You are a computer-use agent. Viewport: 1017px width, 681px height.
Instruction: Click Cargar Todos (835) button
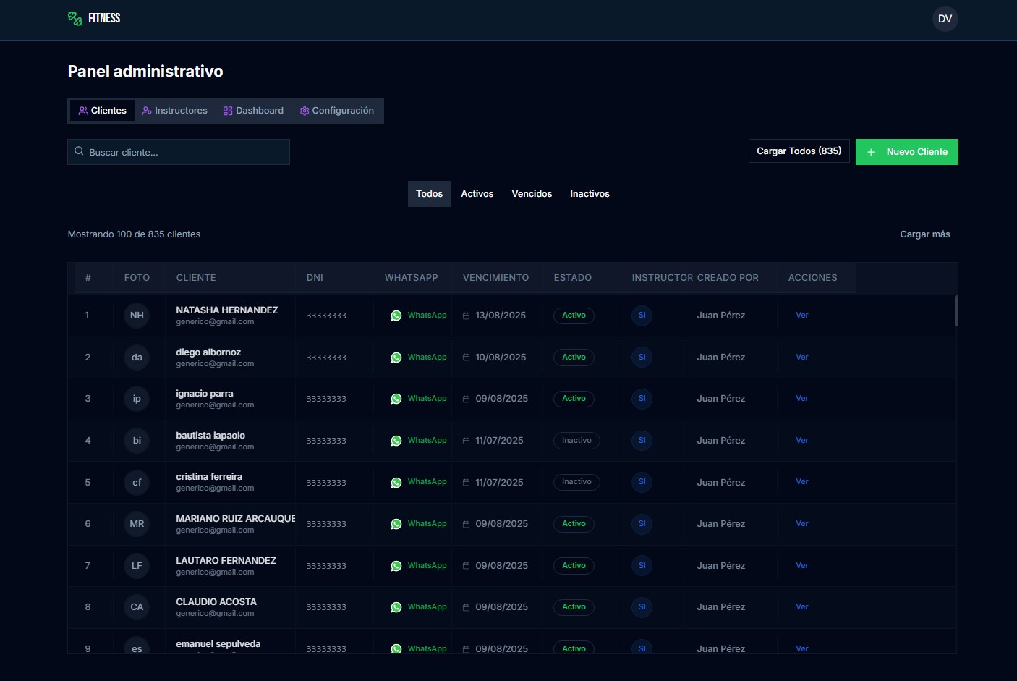(x=799, y=151)
